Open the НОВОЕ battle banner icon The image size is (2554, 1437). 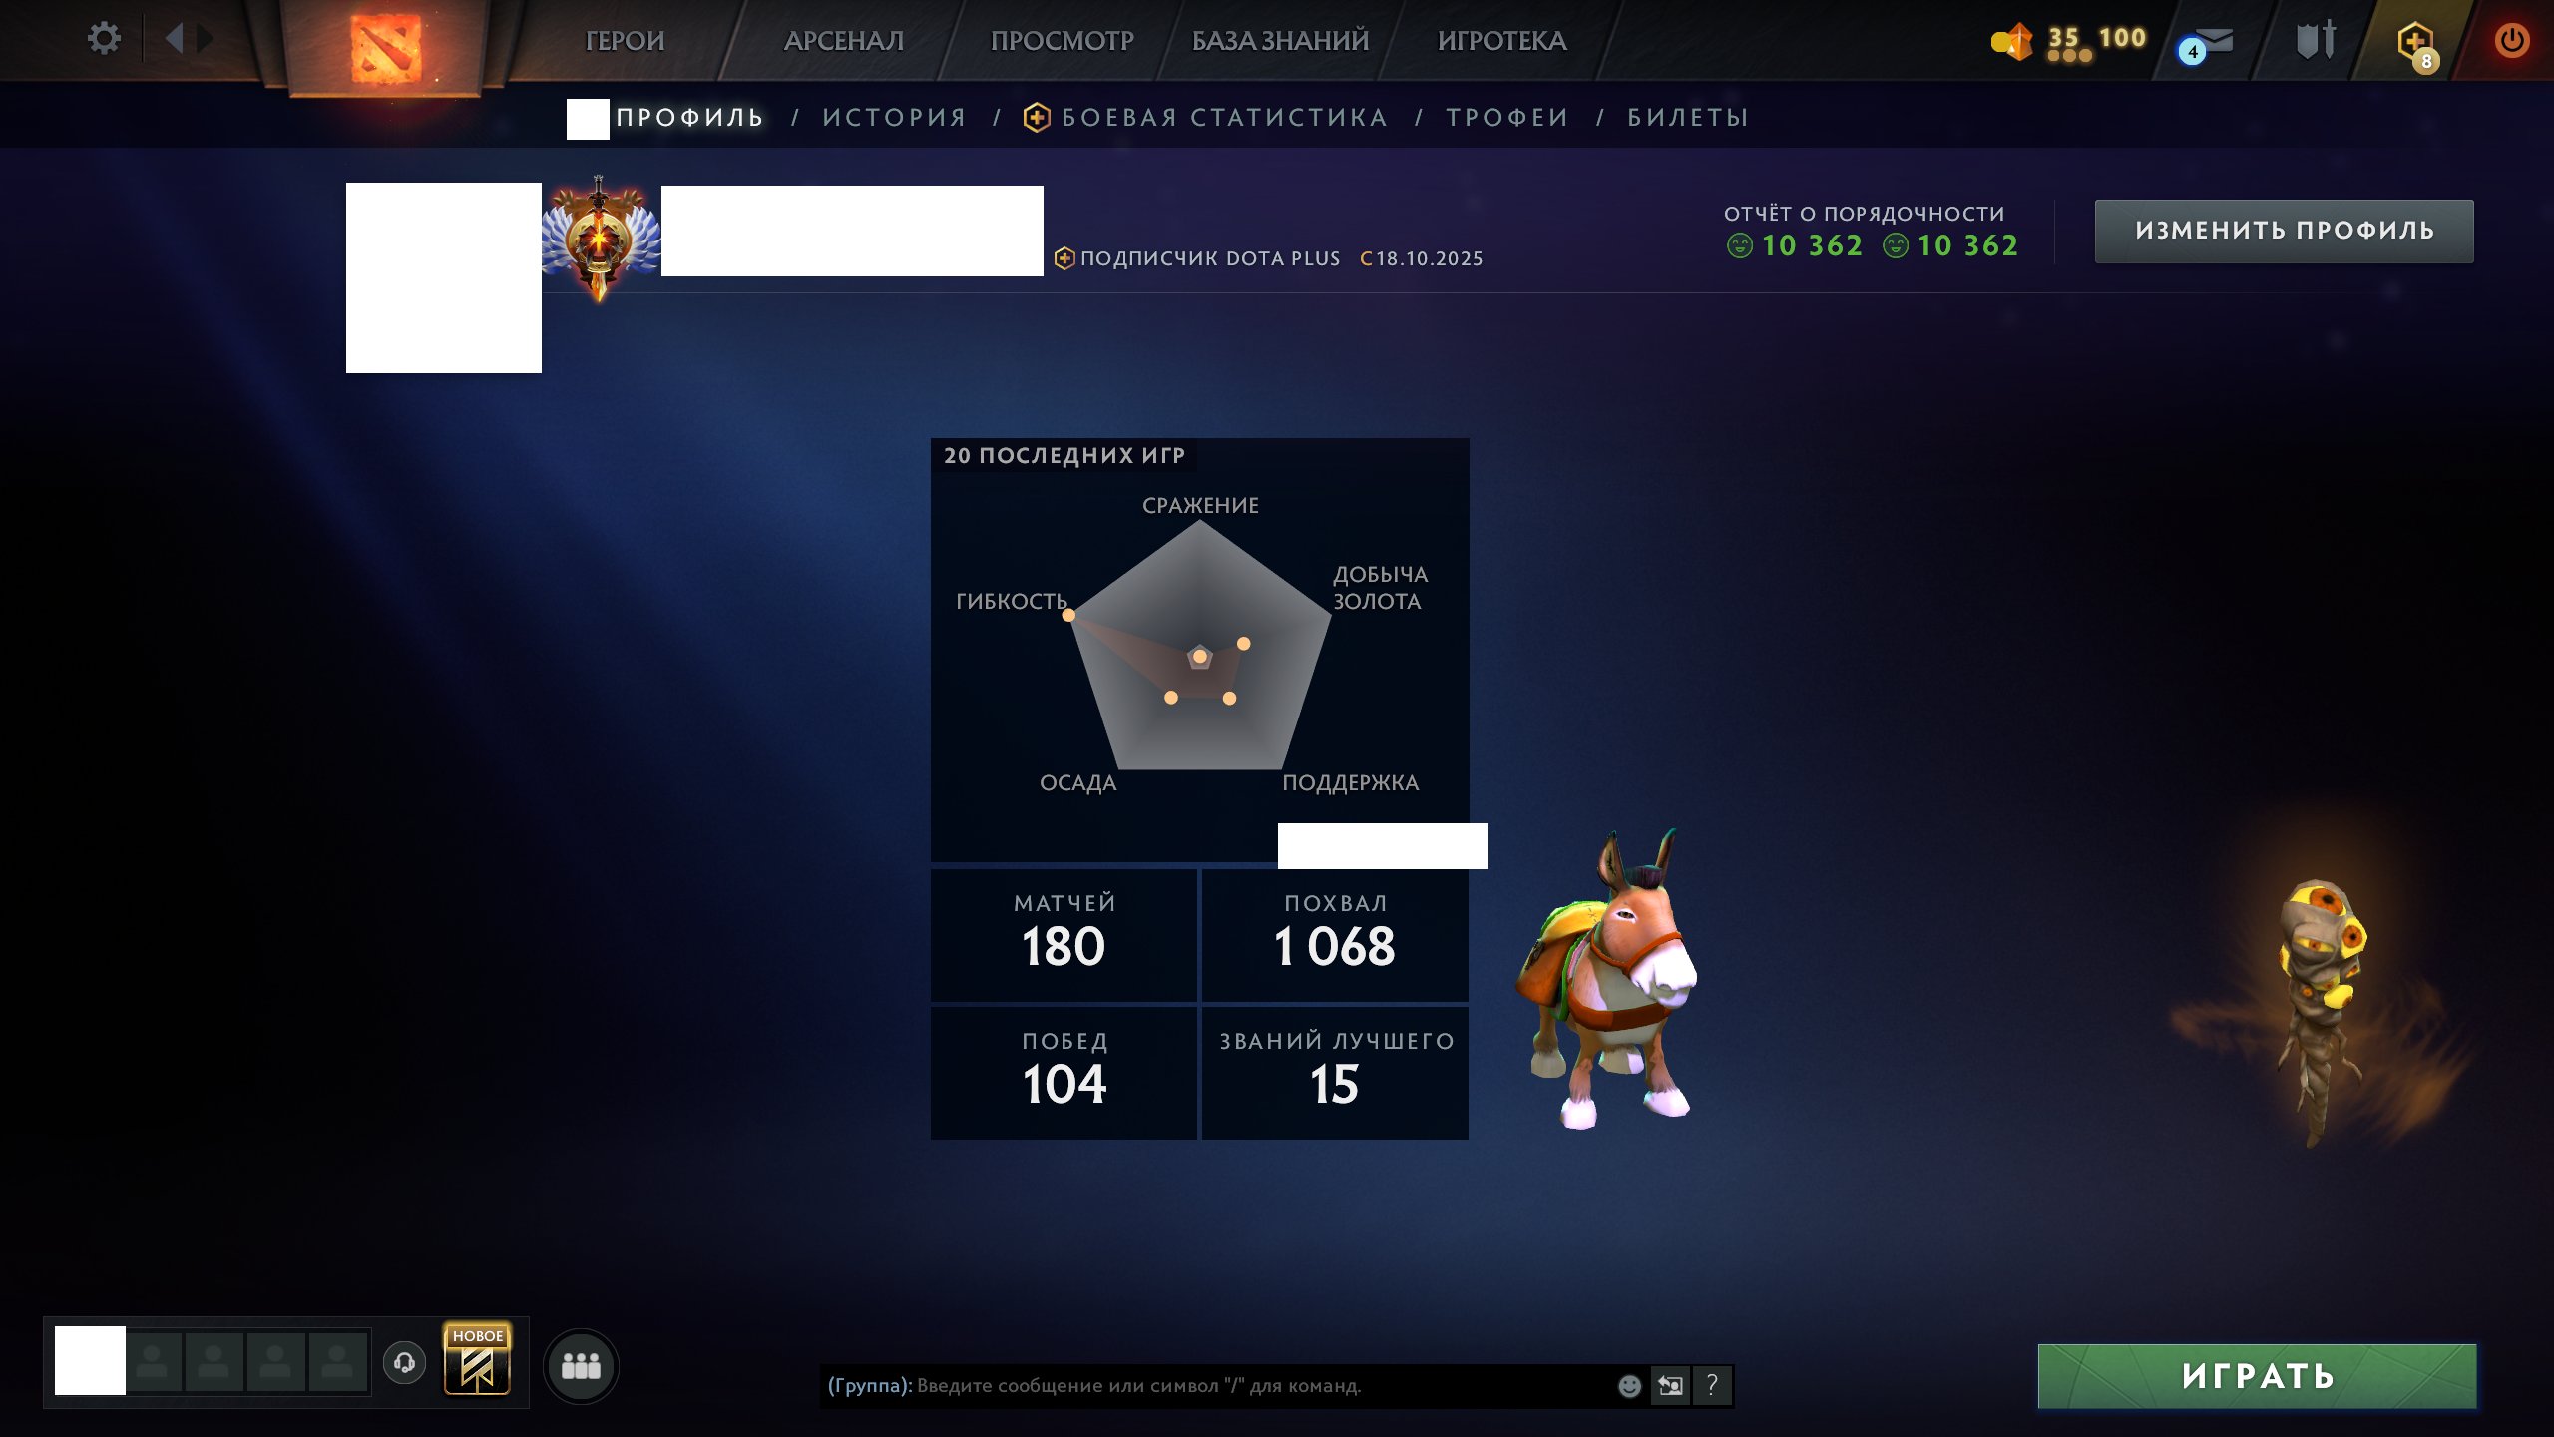click(477, 1359)
